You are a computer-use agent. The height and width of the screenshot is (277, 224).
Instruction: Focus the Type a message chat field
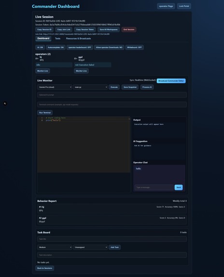(154, 187)
